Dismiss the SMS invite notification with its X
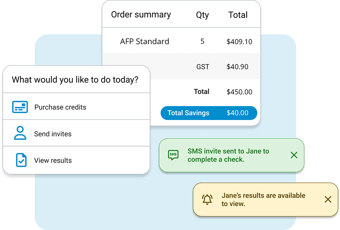Image resolution: width=340 pixels, height=230 pixels. tap(294, 155)
